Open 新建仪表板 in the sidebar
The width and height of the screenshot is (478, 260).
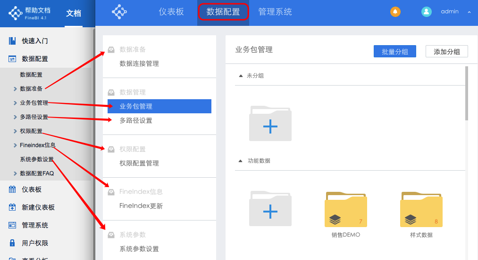[38, 207]
